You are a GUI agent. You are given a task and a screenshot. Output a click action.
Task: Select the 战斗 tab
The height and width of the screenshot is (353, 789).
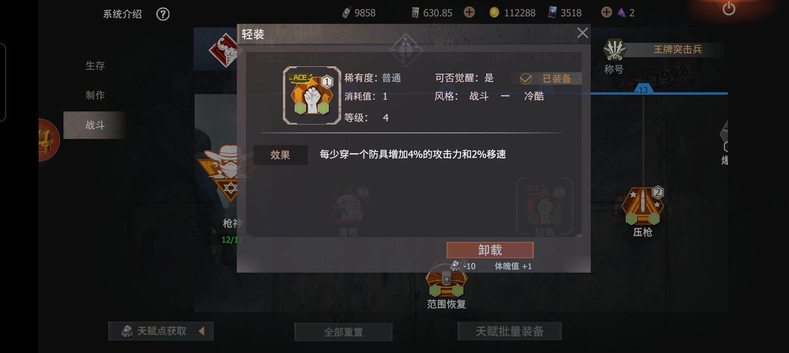click(x=95, y=125)
